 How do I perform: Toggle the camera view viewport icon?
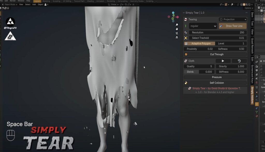[x=177, y=33]
